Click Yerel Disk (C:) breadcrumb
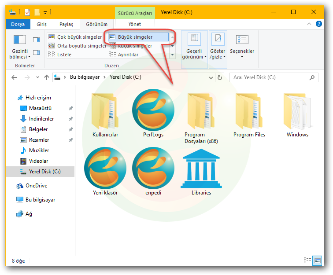The height and width of the screenshot is (275, 333). [x=125, y=77]
